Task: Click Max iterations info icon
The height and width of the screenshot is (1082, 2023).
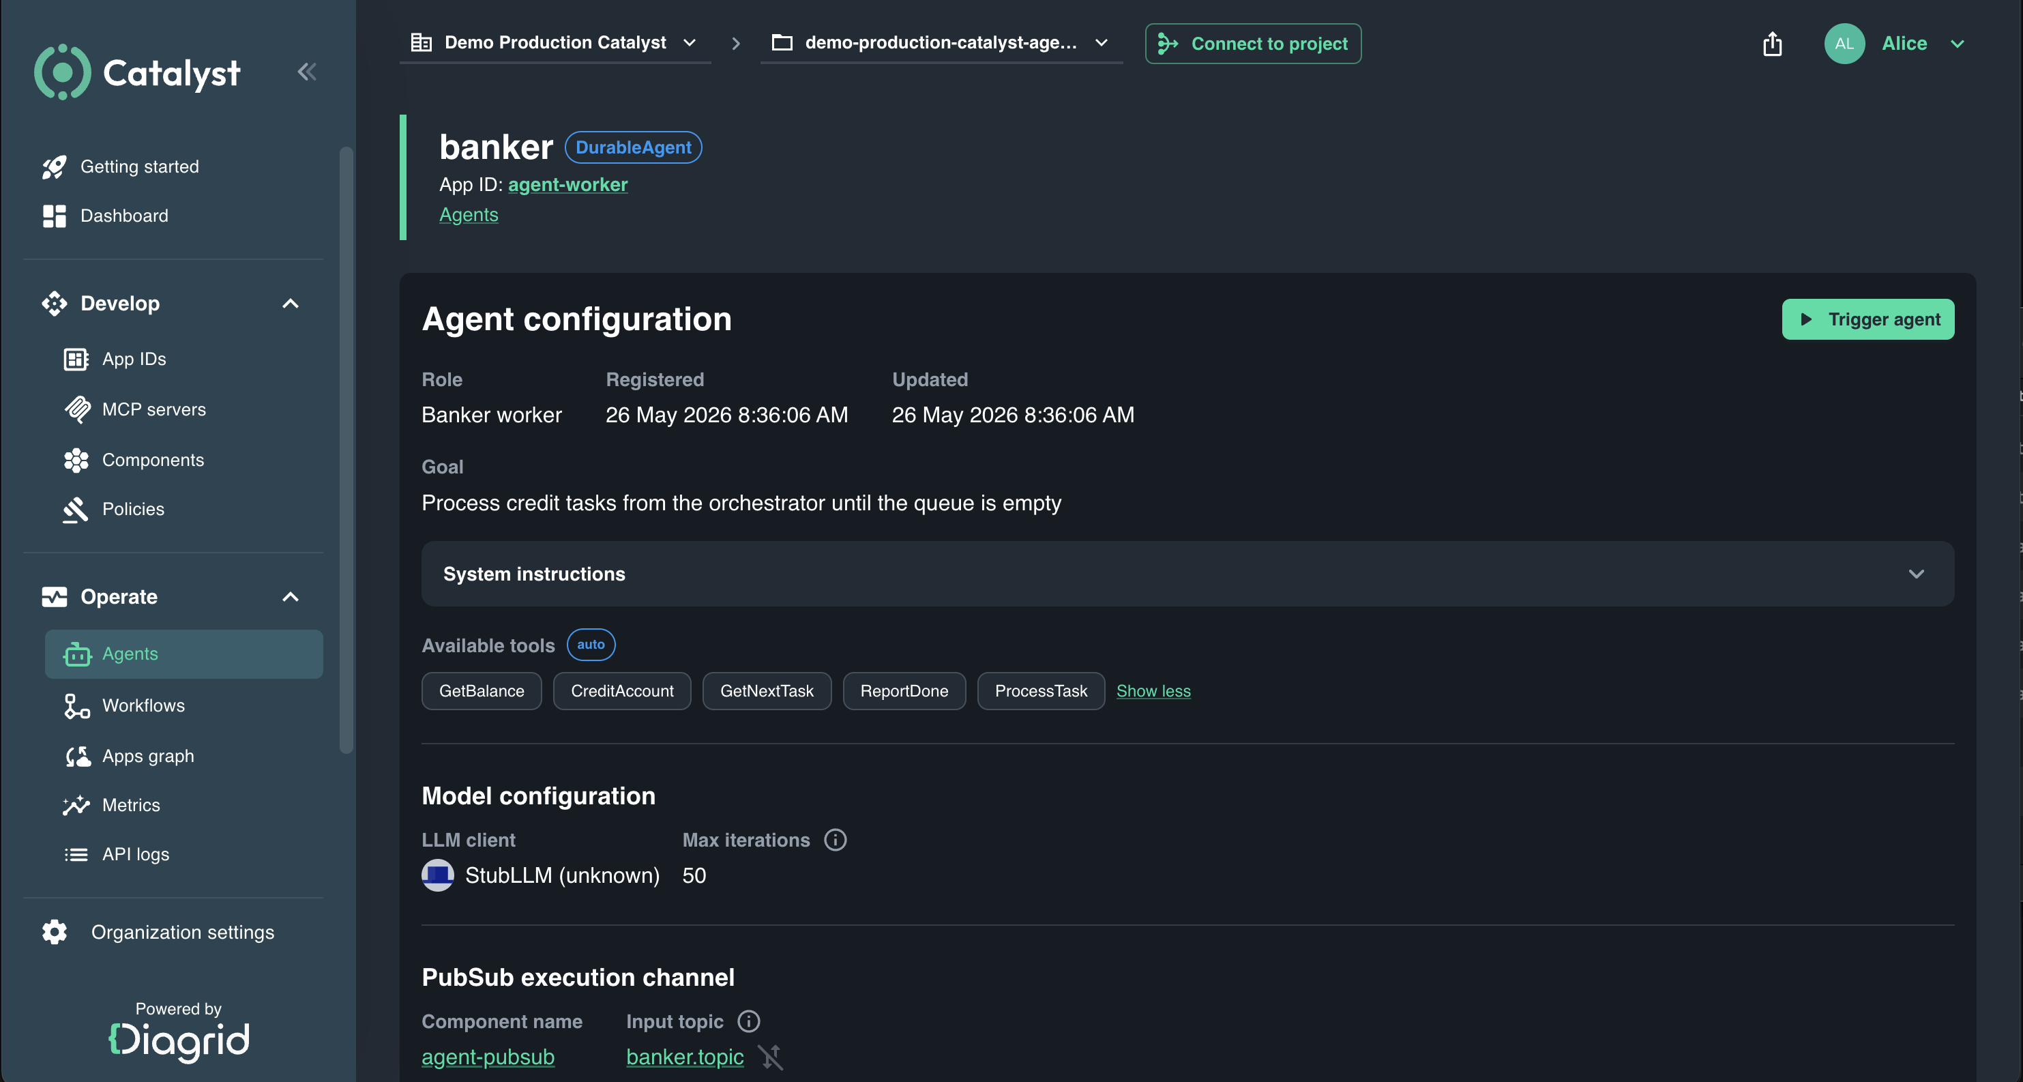Action: point(835,840)
